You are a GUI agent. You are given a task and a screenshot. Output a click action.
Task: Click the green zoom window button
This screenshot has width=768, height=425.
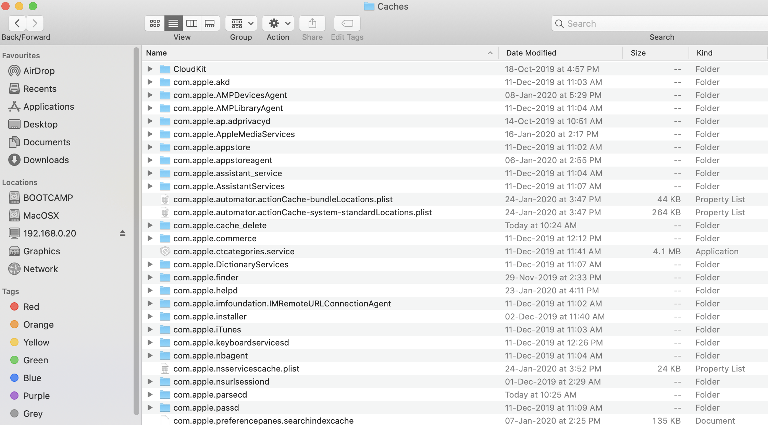coord(33,6)
